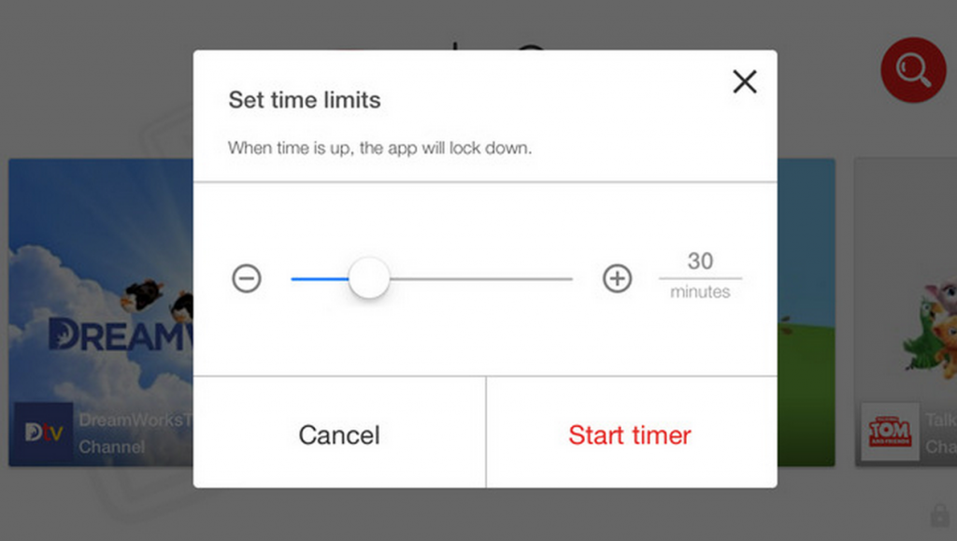Click the 'Set time limits' heading
Viewport: 957px width, 541px height.
(305, 100)
